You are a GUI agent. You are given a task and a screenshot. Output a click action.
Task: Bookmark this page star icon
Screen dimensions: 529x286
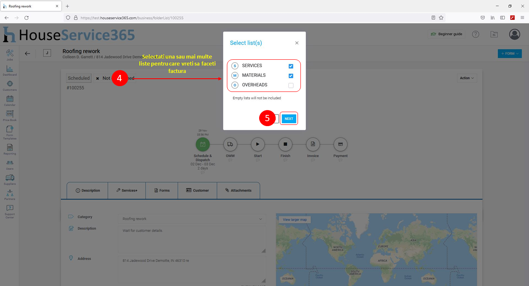pos(441,18)
